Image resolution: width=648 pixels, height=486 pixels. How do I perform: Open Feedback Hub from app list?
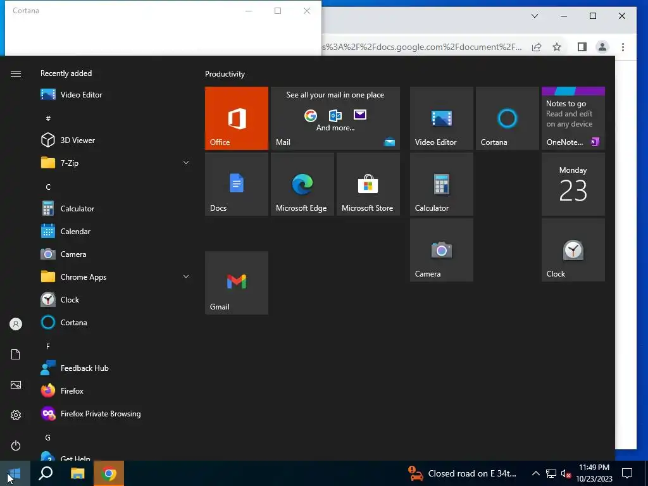click(x=116, y=368)
